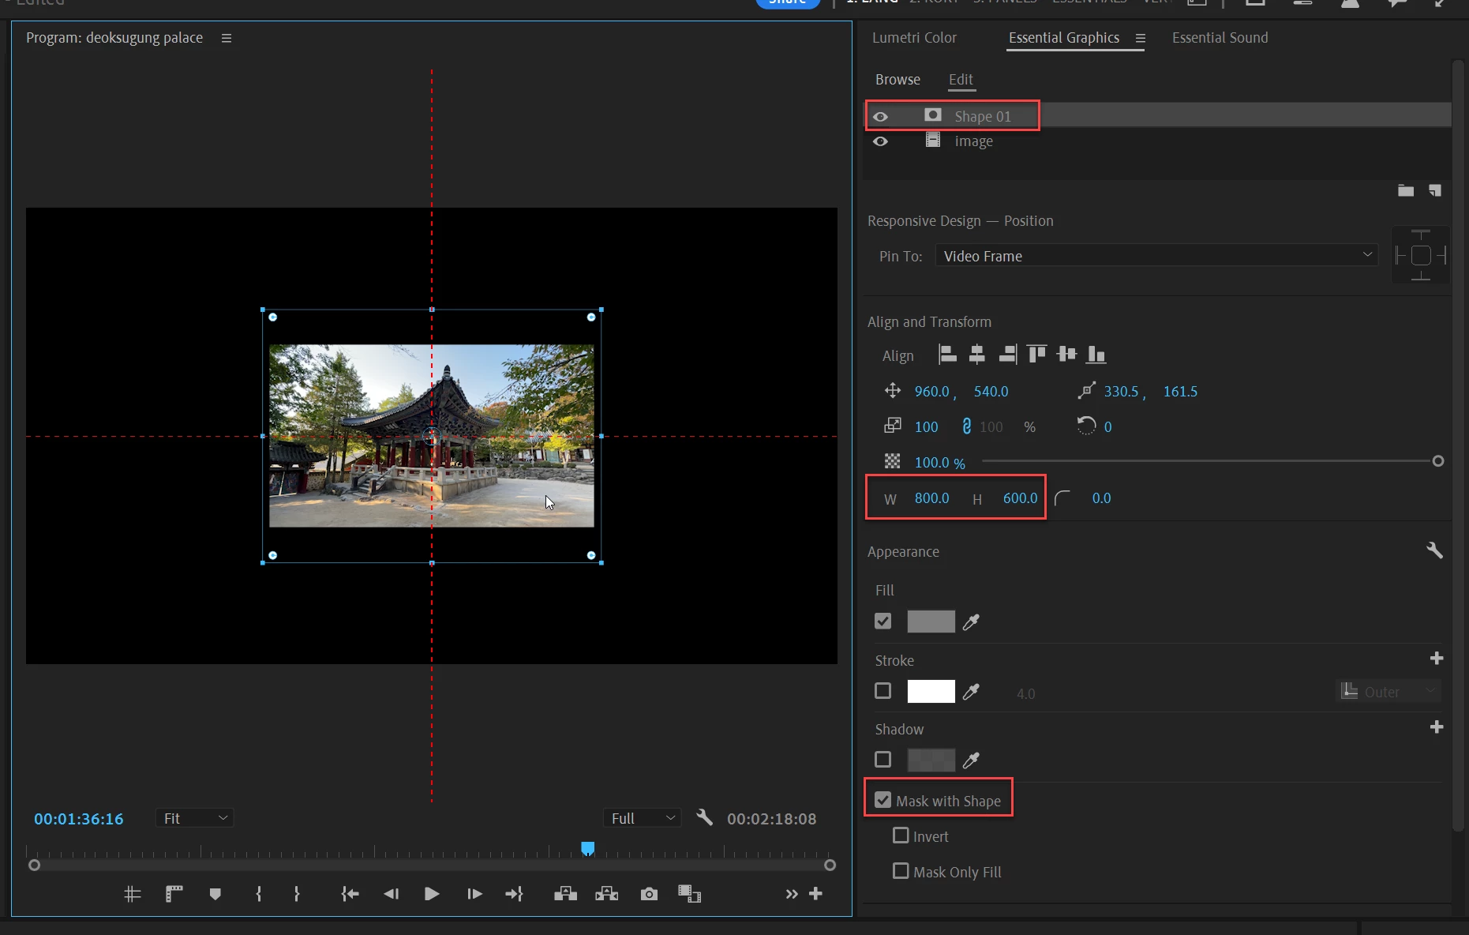Show overflow transport buttons (double chevron)
1469x935 pixels.
[792, 894]
